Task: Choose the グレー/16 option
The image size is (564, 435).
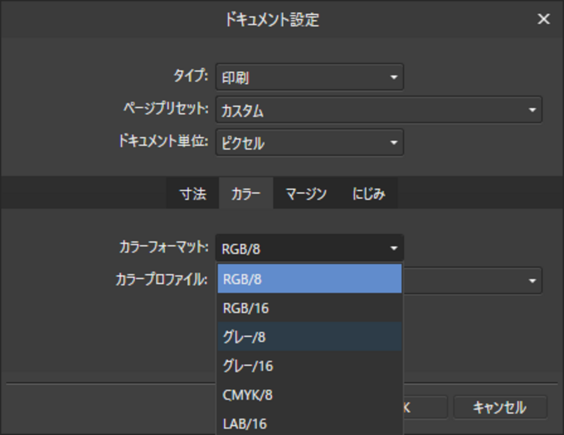Action: point(309,366)
